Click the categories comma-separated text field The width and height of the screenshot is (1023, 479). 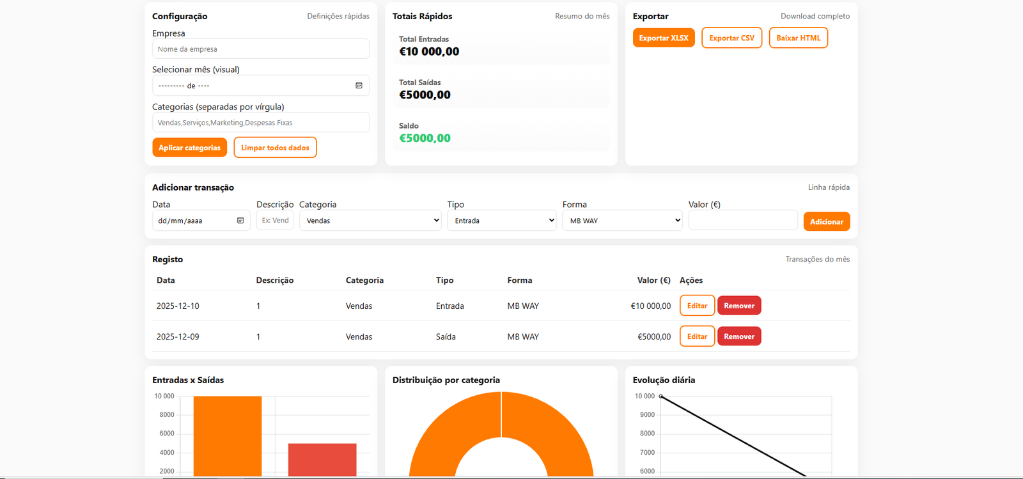click(260, 123)
